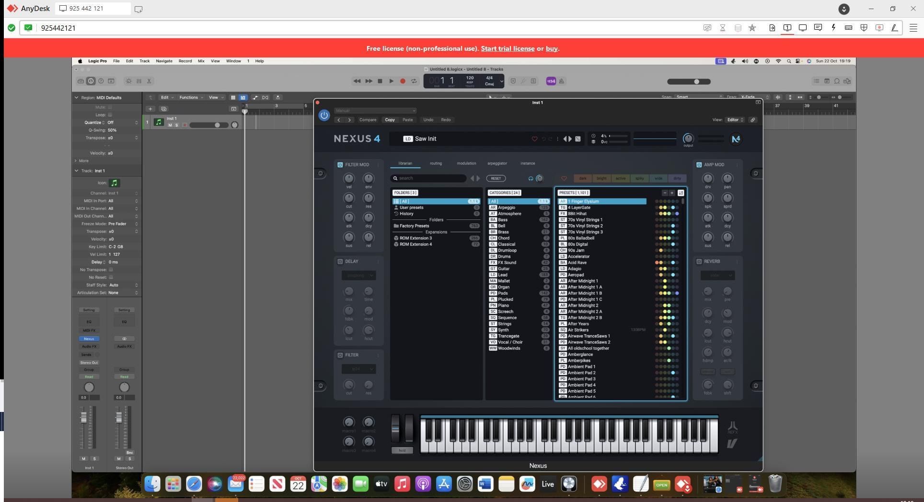Toggle the AMP MOD enable button
Screen dimensions: 924x502
[699, 165]
